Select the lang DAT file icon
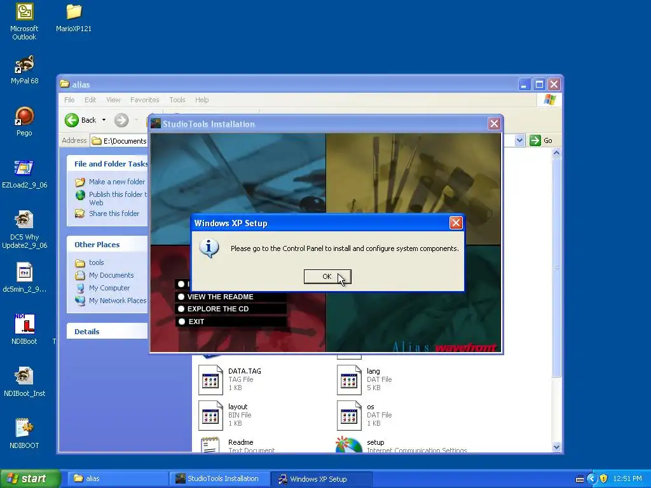 (349, 379)
